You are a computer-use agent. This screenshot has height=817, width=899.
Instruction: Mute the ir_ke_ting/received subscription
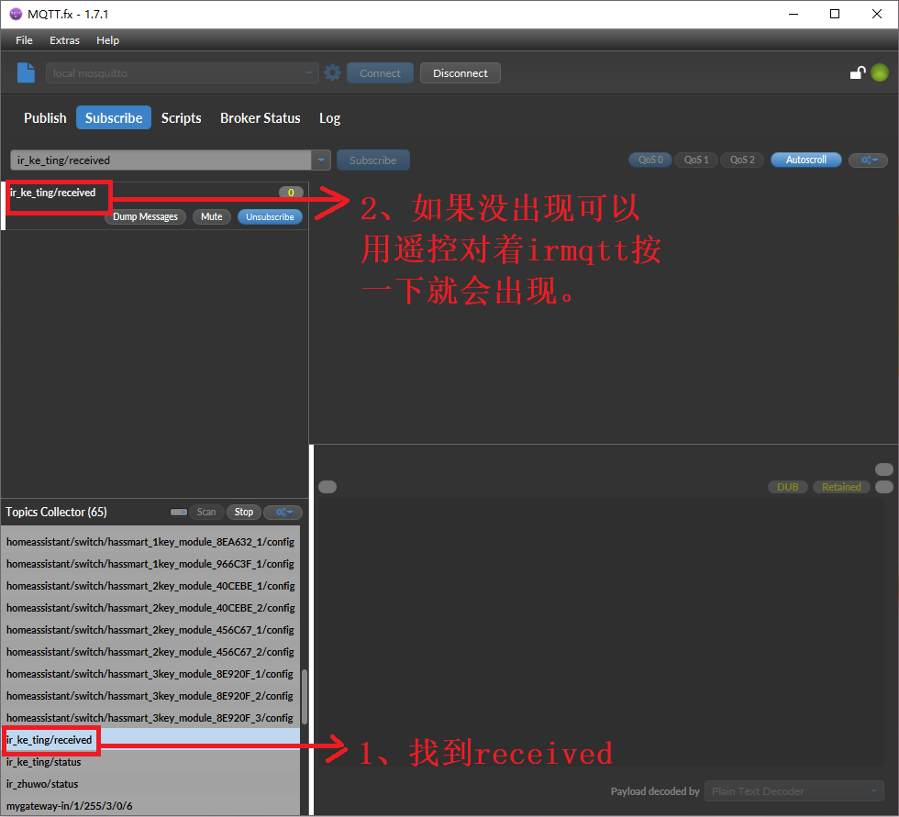click(212, 216)
